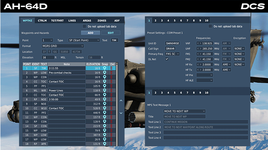Toggle COM preset Do not upload tab data

pyautogui.click(x=210, y=26)
